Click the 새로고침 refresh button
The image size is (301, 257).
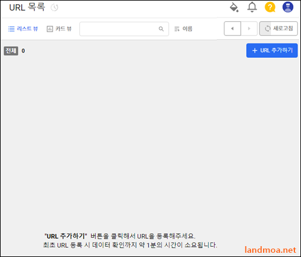tap(279, 28)
